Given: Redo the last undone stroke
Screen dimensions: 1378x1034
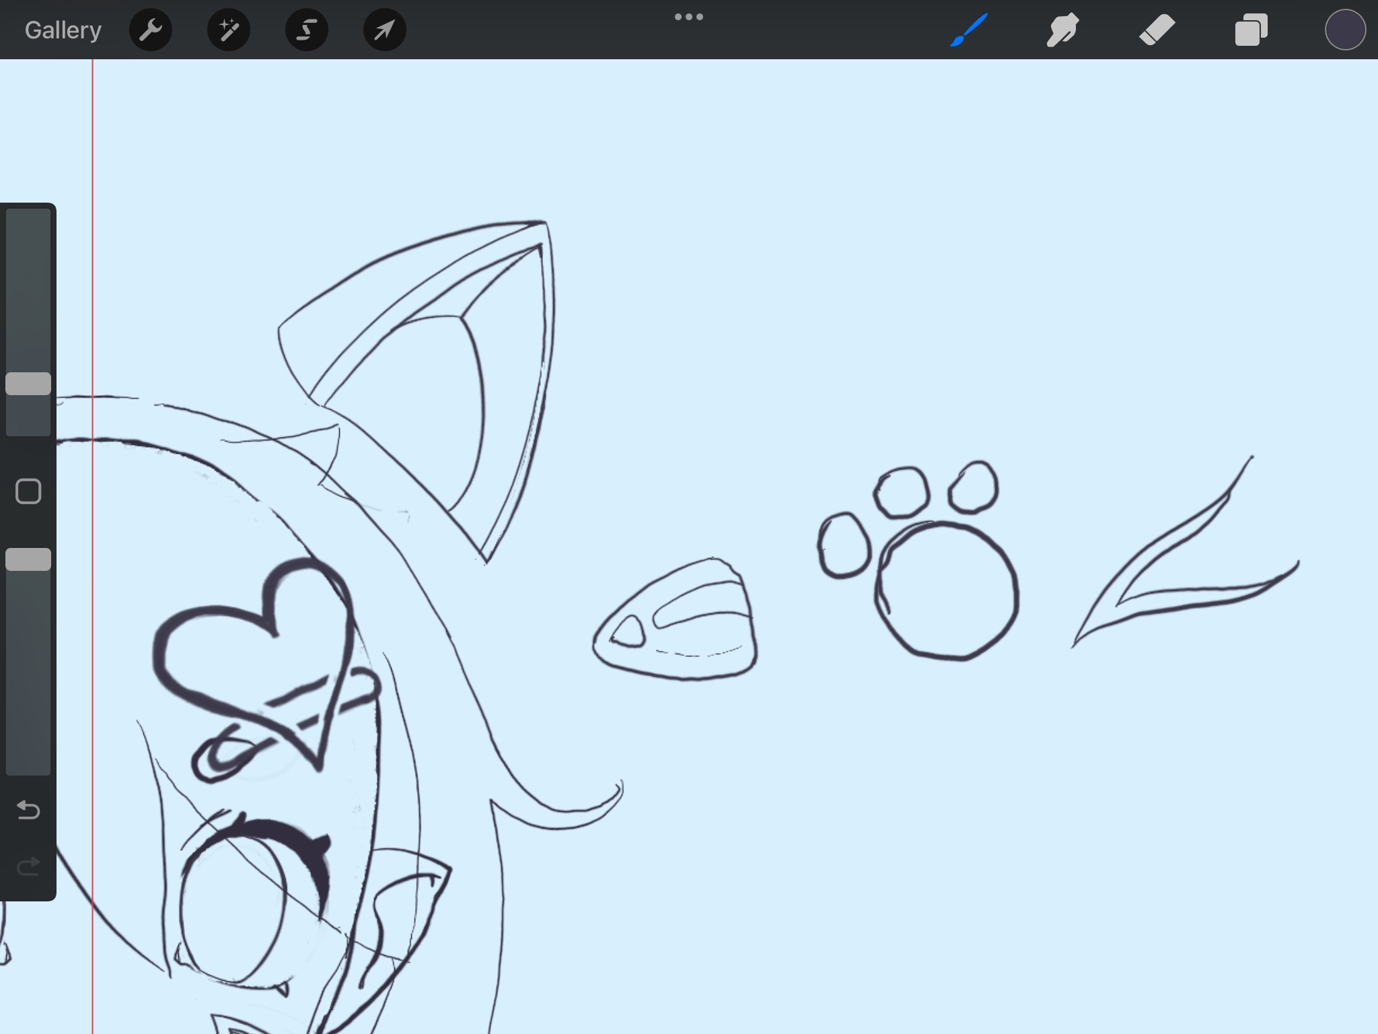Looking at the screenshot, I should (28, 866).
